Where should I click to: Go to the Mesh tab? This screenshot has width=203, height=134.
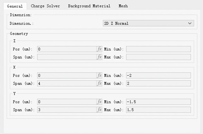(x=123, y=6)
